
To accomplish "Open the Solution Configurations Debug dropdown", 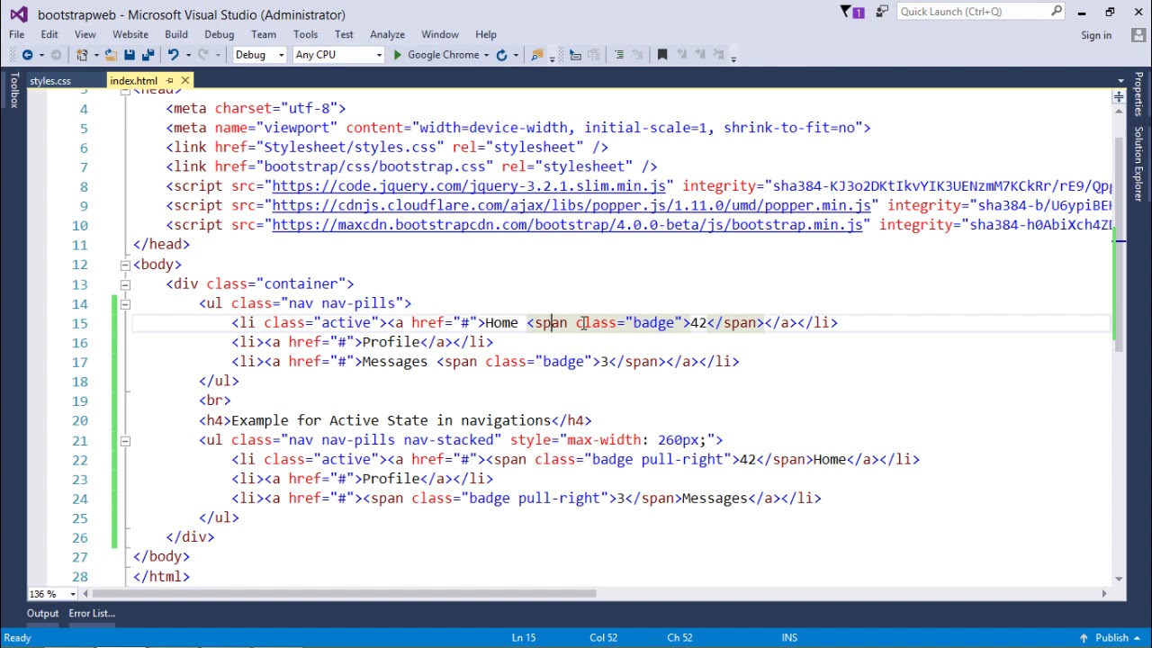I will (259, 55).
